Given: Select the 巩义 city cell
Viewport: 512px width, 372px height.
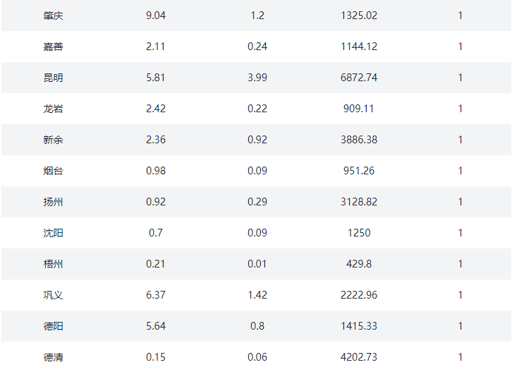Looking at the screenshot, I should [x=53, y=295].
